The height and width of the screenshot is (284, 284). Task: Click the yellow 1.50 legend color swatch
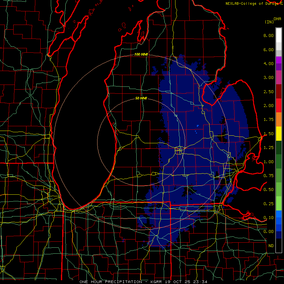click(279, 133)
